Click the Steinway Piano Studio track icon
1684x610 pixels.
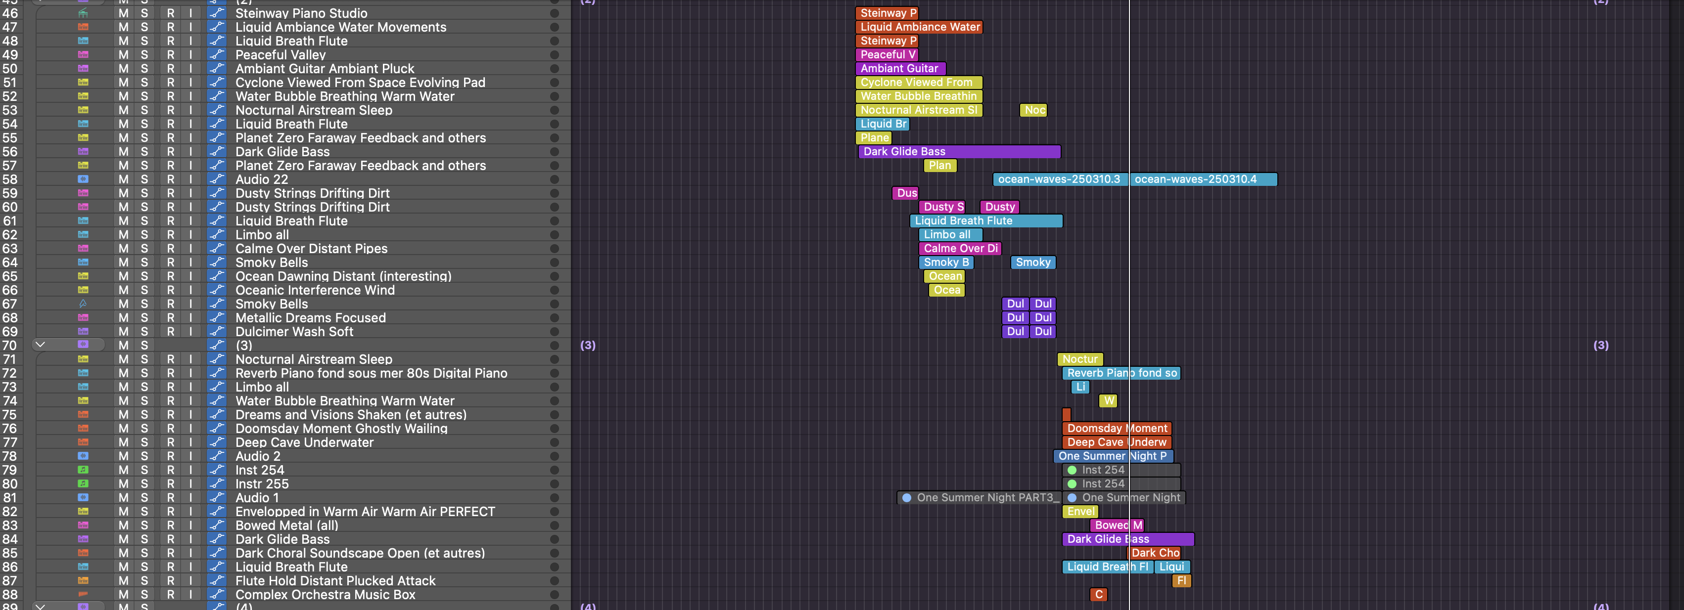click(x=83, y=13)
